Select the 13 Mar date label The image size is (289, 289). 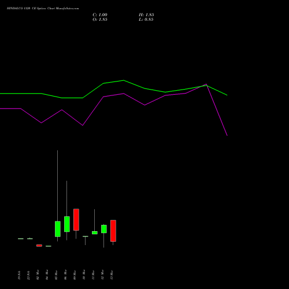pos(112,275)
